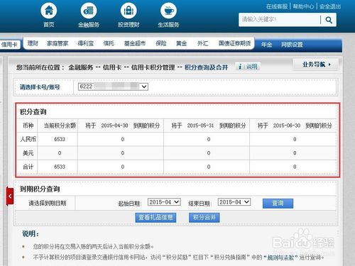Expand the 业务导航 menu
Viewport: 355px width, 266px height.
tap(316, 65)
